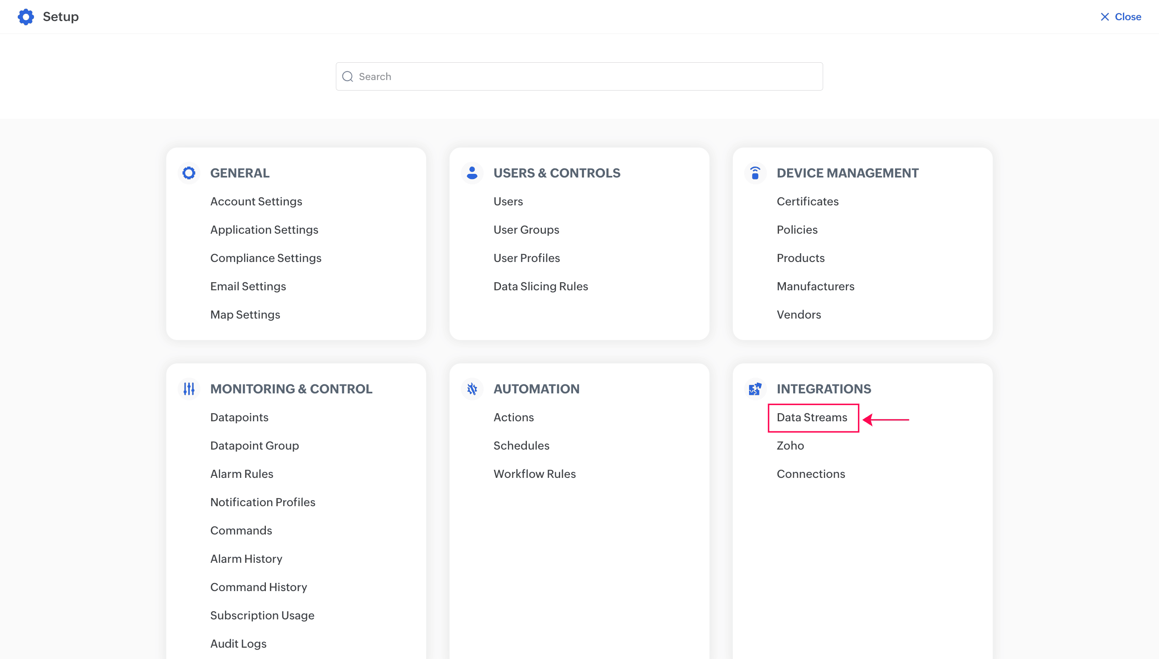The width and height of the screenshot is (1159, 659).
Task: Click the Monitoring & Control sliders icon
Action: 189,389
